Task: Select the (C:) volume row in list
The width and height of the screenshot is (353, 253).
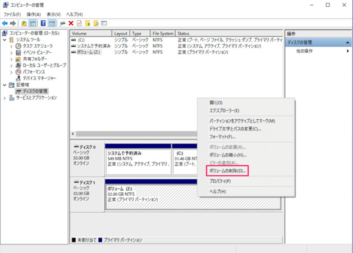Action: coord(176,40)
